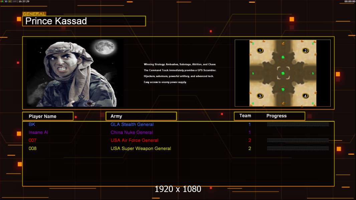Click 008's loading progress bar
The width and height of the screenshot is (356, 200).
(x=298, y=148)
